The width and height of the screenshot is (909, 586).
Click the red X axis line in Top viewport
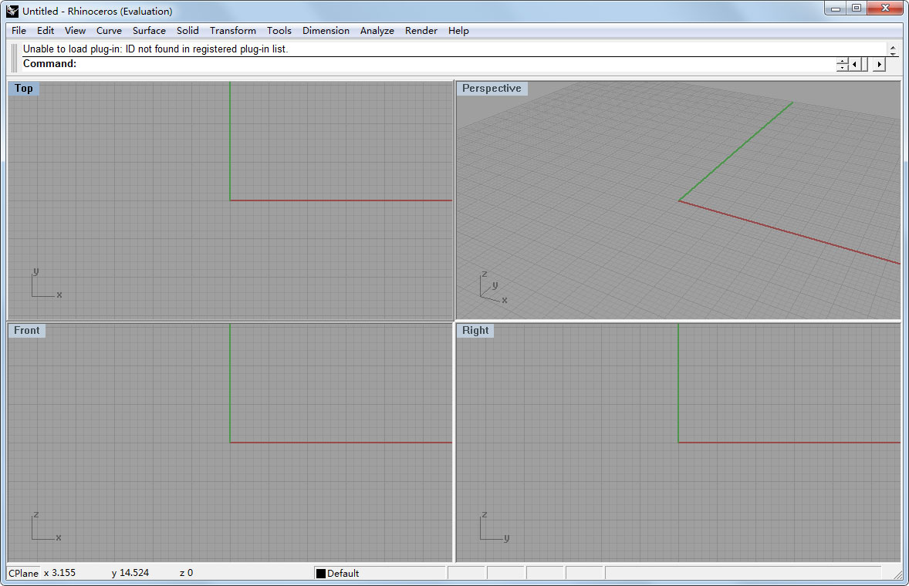tap(341, 200)
